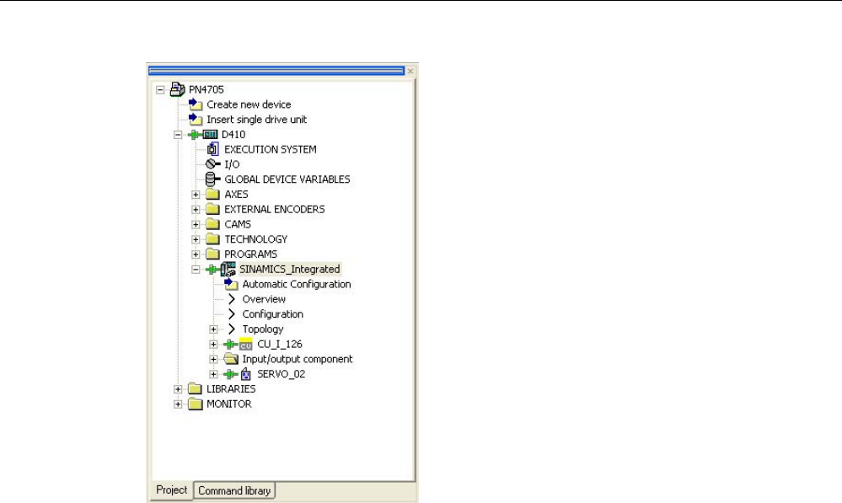This screenshot has height=503, width=842.
Task: Click the AXES folder icon
Action: [213, 195]
